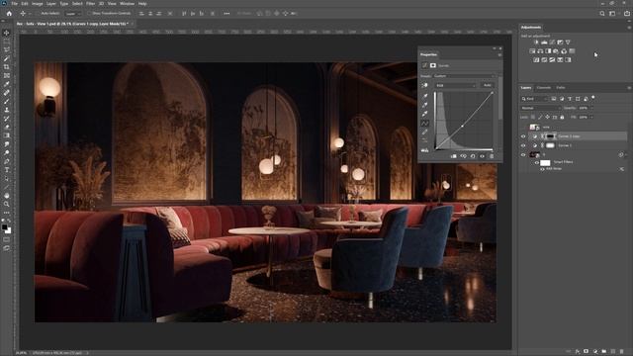Switch to the Channels tab
The image size is (633, 356).
click(x=543, y=88)
